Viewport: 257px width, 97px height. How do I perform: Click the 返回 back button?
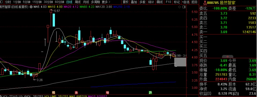tap(194, 2)
